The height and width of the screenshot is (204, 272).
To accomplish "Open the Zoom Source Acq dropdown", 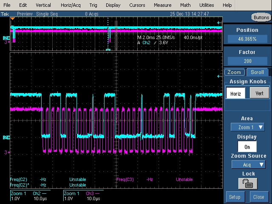I will (x=248, y=164).
